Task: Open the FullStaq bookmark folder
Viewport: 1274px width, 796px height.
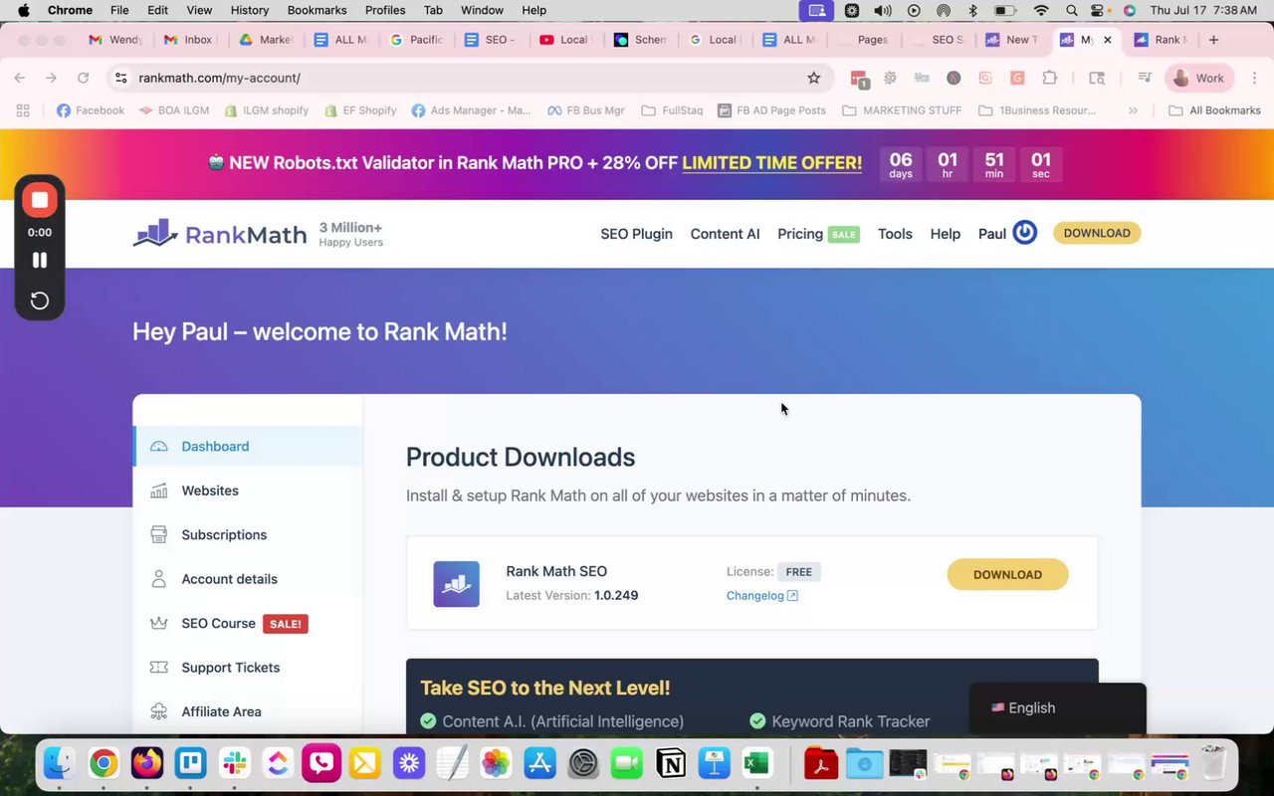Action: coord(673,110)
